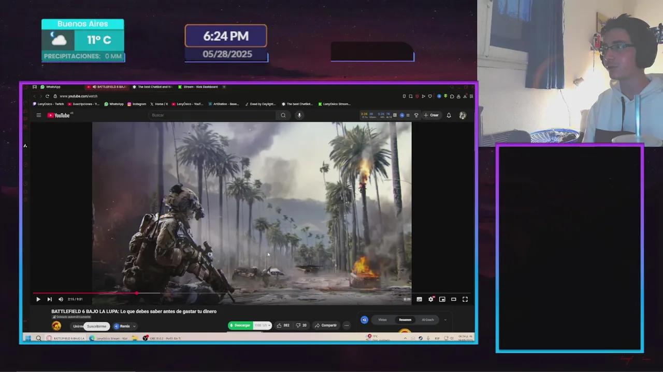663x372 pixels.
Task: Enter fullscreen video mode
Action: (x=465, y=299)
